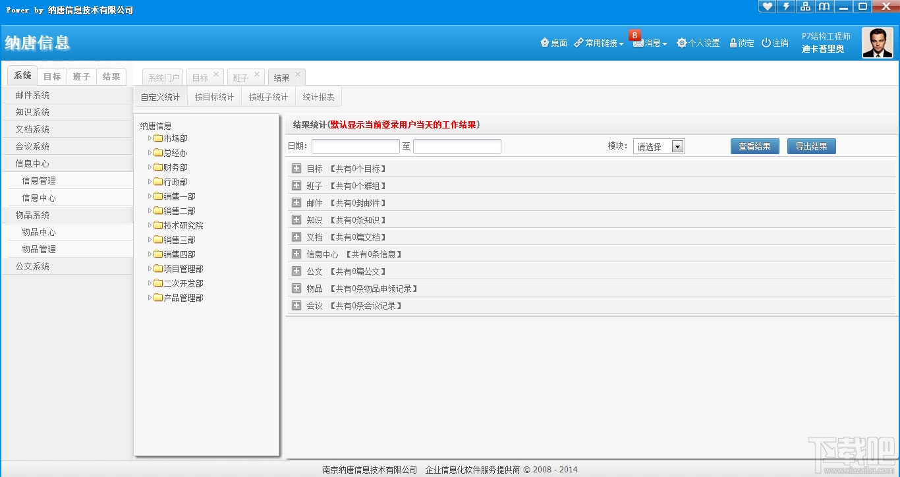Expand the 邮件 【共有0封邮件】 row
The width and height of the screenshot is (900, 477).
(296, 203)
